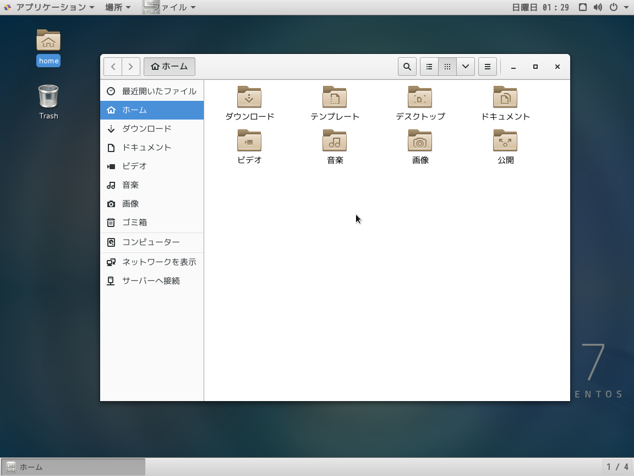Open the ファイル app menu in top bar
Image resolution: width=634 pixels, height=476 pixels.
(x=170, y=7)
